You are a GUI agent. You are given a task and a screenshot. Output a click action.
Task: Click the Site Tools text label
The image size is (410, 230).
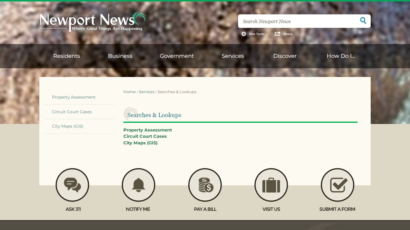tap(257, 34)
